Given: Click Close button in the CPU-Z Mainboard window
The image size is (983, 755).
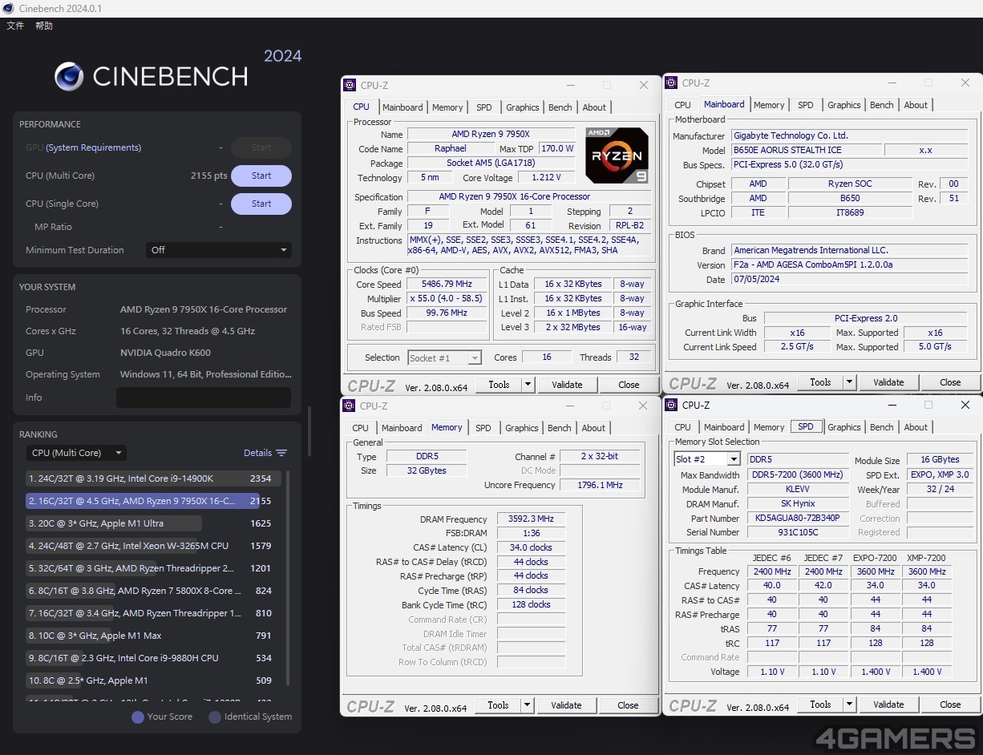Looking at the screenshot, I should coord(950,382).
